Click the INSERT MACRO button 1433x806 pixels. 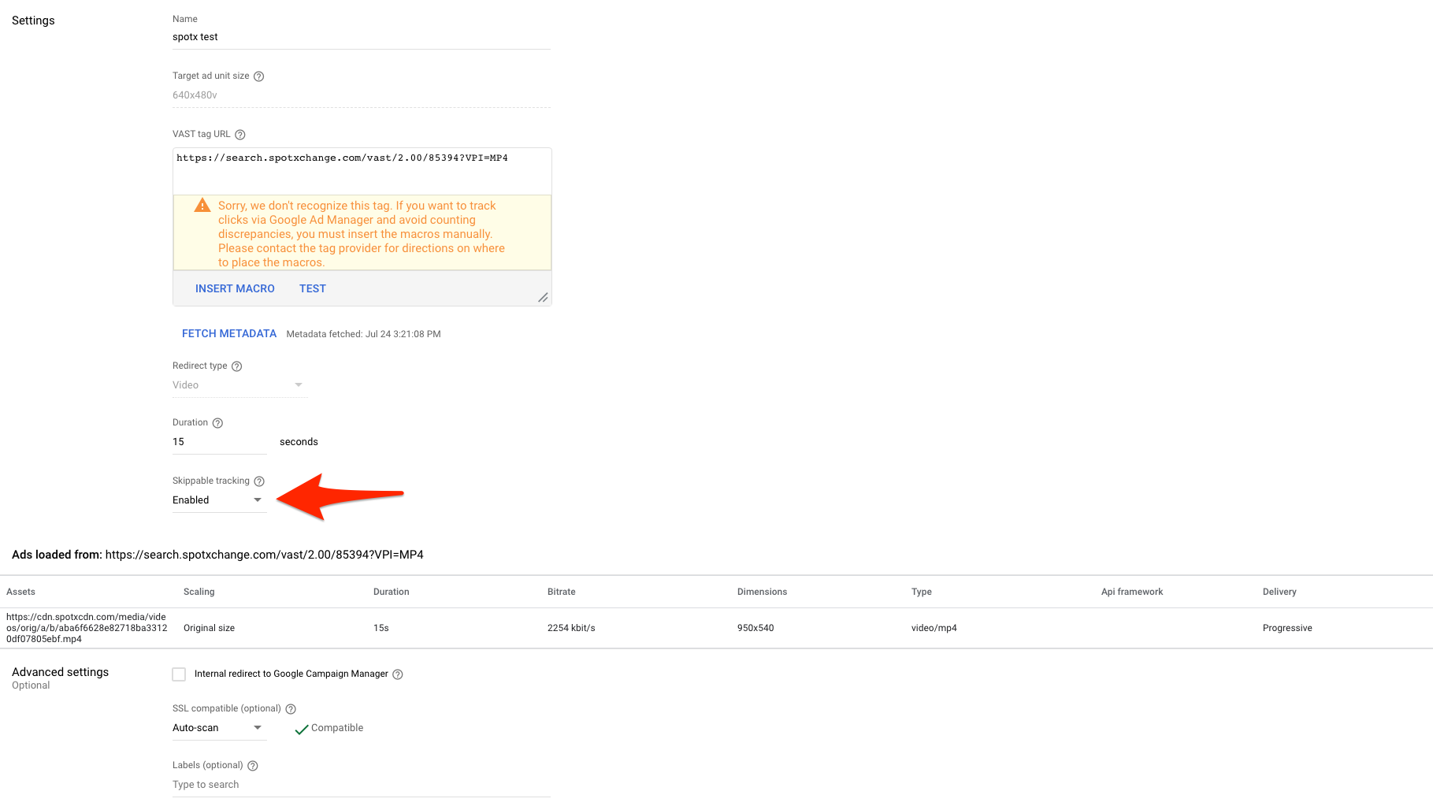(235, 288)
